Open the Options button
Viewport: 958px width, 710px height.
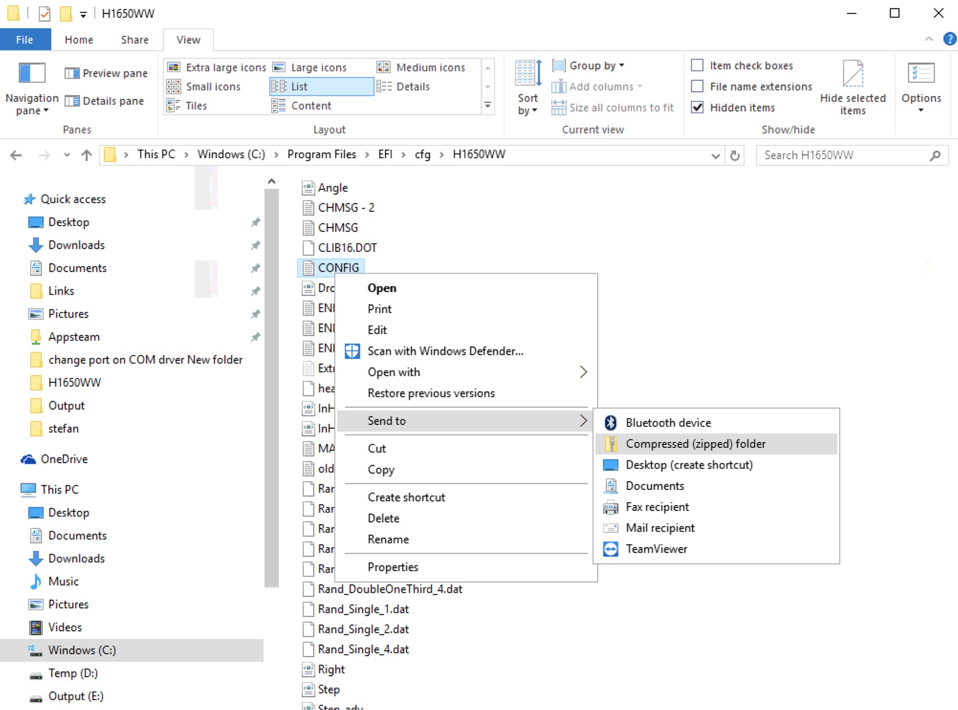(x=921, y=87)
